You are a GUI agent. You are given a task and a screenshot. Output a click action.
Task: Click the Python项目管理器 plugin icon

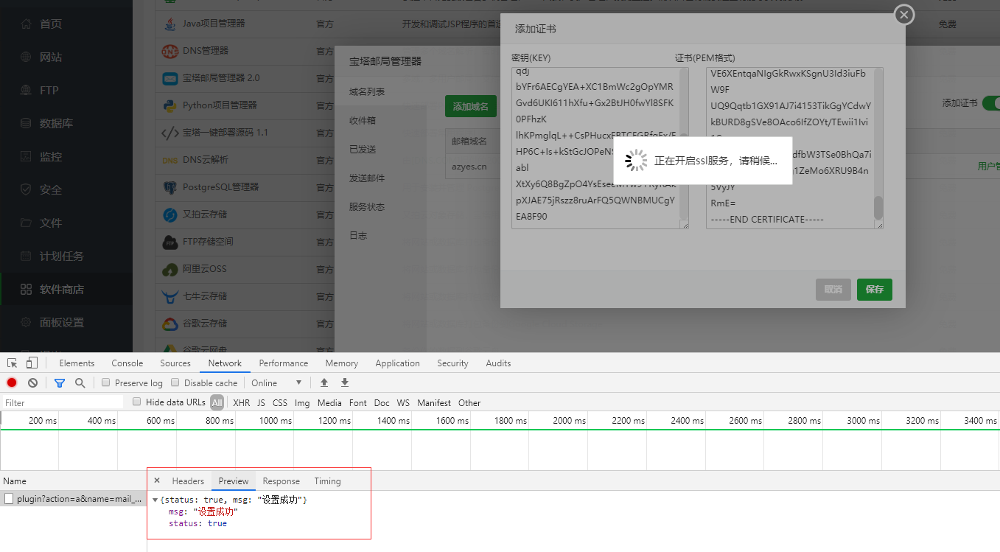(x=170, y=105)
